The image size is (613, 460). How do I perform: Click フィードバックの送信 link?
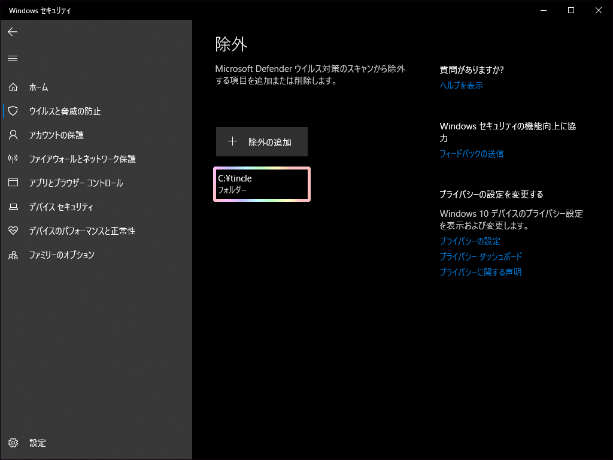(472, 154)
